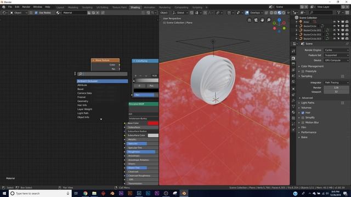This screenshot has height=197, width=351.
Task: Open the Device dropdown showing GPU Compute
Action: tap(336, 60)
